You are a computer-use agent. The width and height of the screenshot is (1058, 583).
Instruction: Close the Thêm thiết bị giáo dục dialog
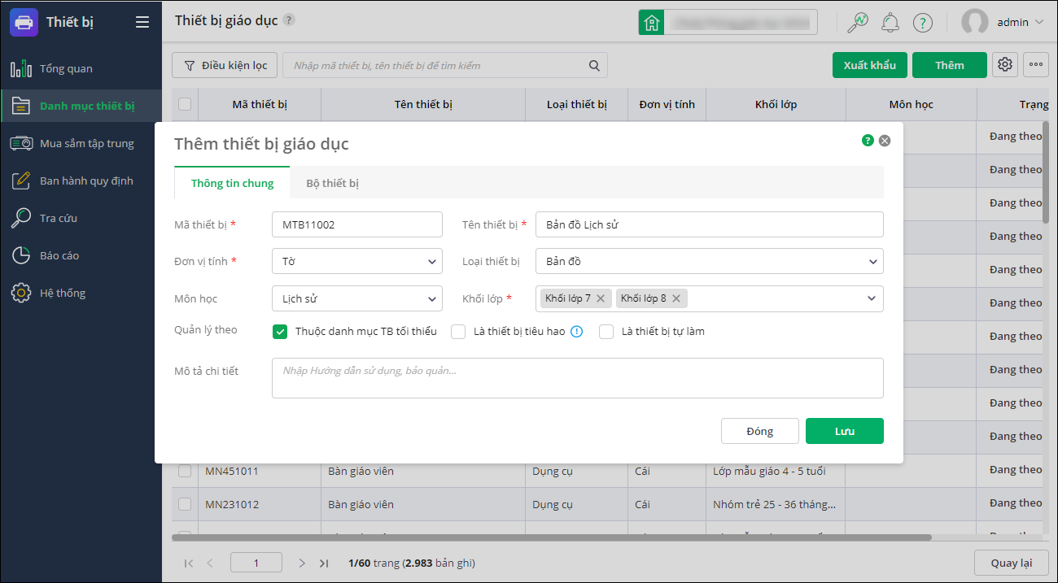coord(885,141)
